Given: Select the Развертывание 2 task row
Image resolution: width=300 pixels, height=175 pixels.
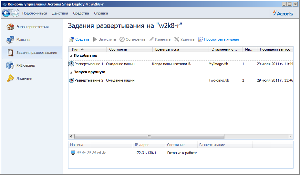Looking at the screenshot, I should coord(181,80).
